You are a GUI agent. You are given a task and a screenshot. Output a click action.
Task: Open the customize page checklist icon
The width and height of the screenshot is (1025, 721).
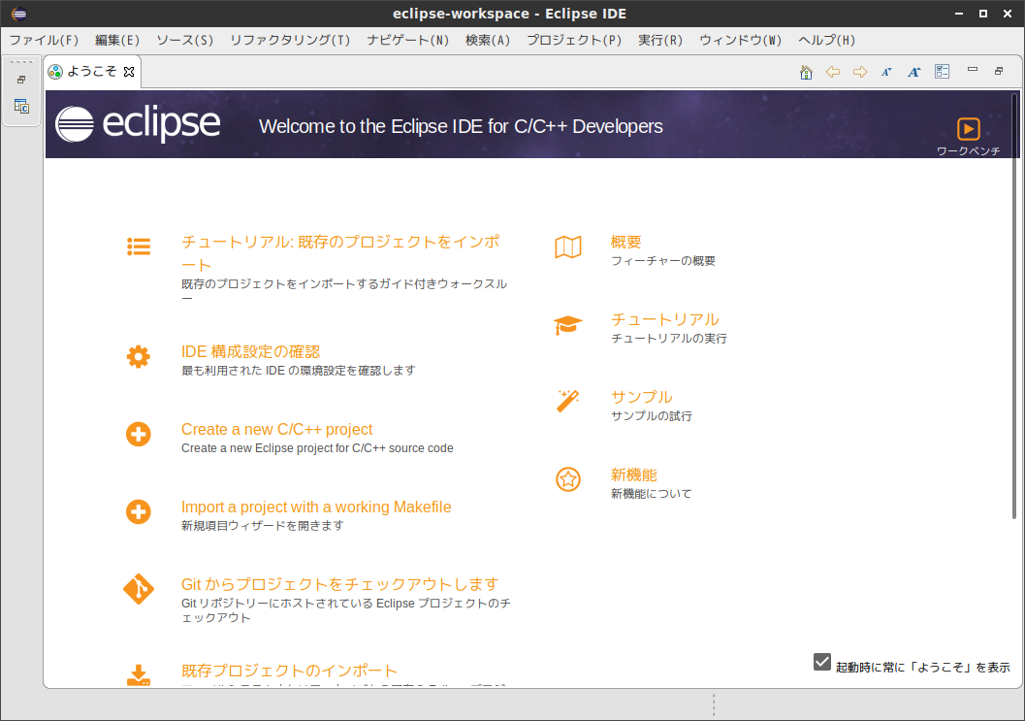coord(942,71)
